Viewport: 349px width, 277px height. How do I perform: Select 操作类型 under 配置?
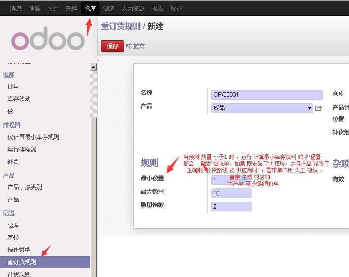[x=19, y=250]
